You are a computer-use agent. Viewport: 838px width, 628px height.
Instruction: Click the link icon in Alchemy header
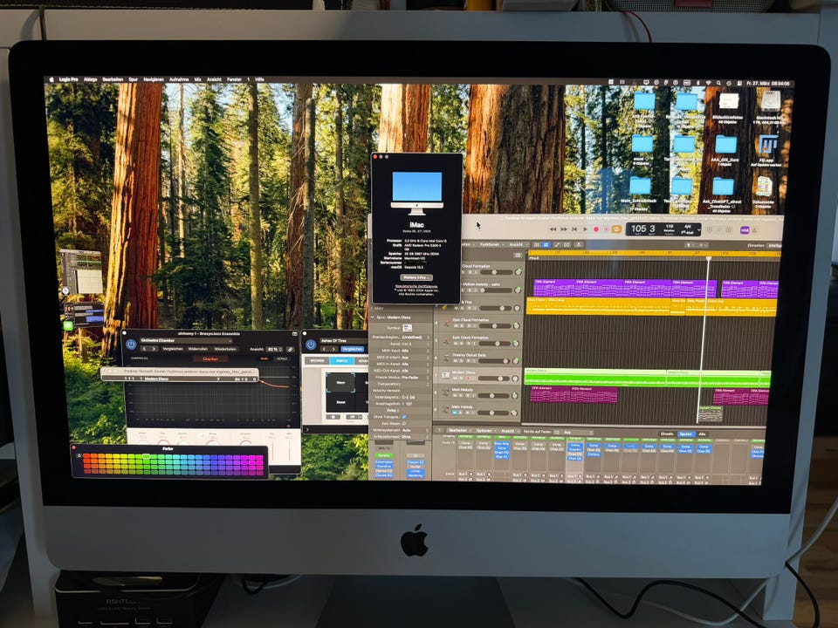pos(290,349)
